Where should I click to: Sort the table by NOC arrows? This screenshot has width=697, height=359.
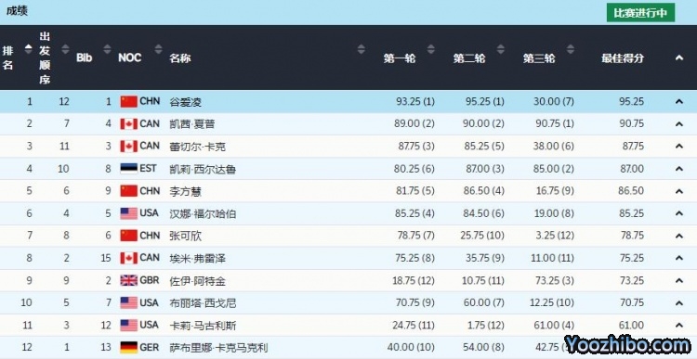click(158, 49)
